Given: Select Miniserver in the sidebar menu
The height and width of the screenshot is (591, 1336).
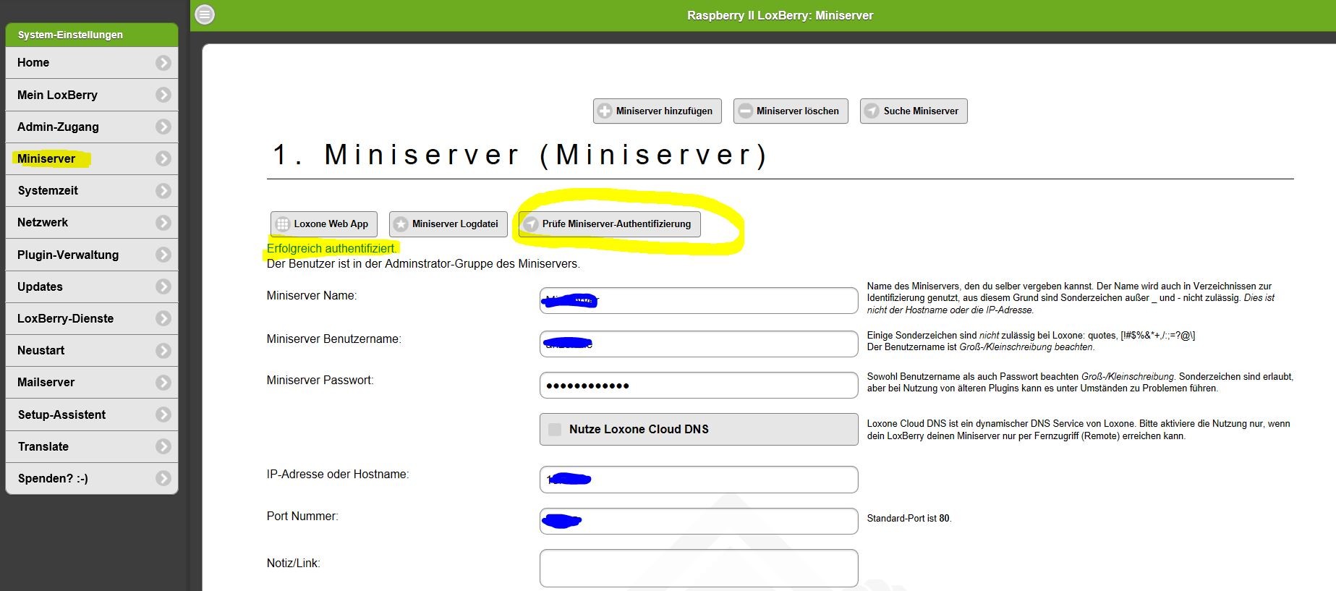Looking at the screenshot, I should (92, 158).
